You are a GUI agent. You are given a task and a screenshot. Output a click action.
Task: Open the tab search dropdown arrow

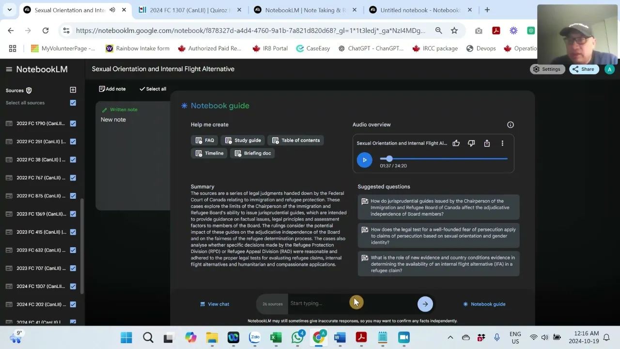click(9, 10)
